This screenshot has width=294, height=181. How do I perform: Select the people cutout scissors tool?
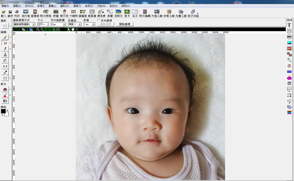[5, 101]
